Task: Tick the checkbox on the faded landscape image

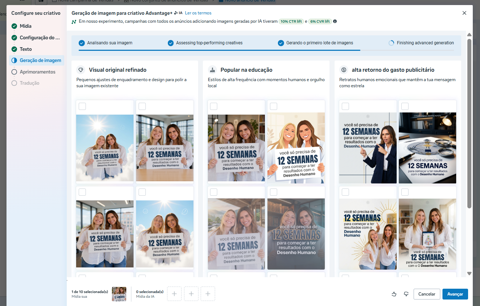Action: [x=214, y=192]
